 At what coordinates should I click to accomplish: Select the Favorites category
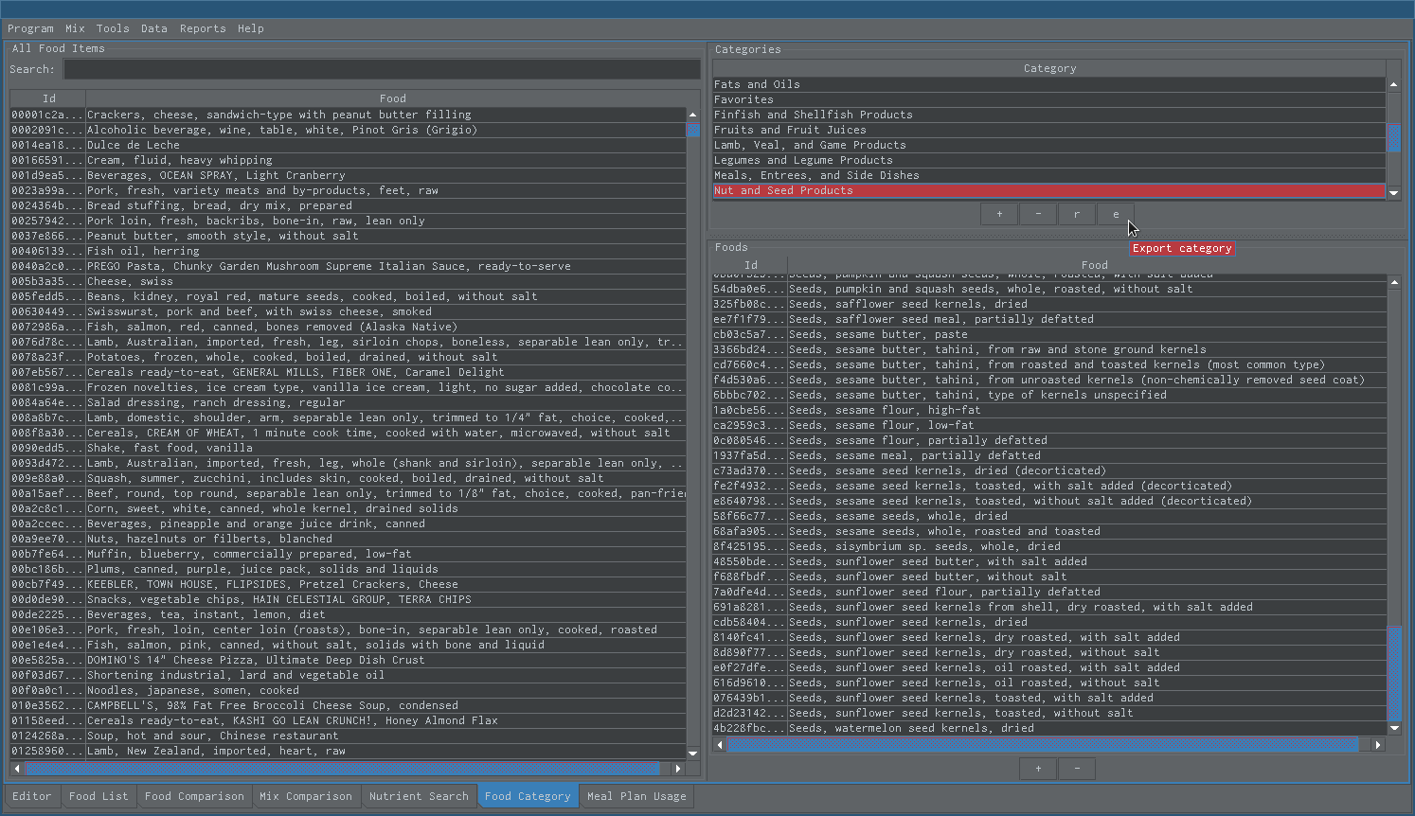pos(1049,99)
